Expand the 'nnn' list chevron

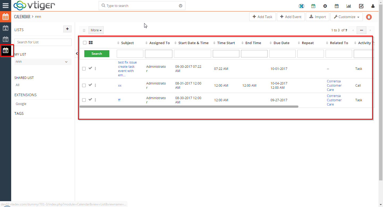coord(66,62)
